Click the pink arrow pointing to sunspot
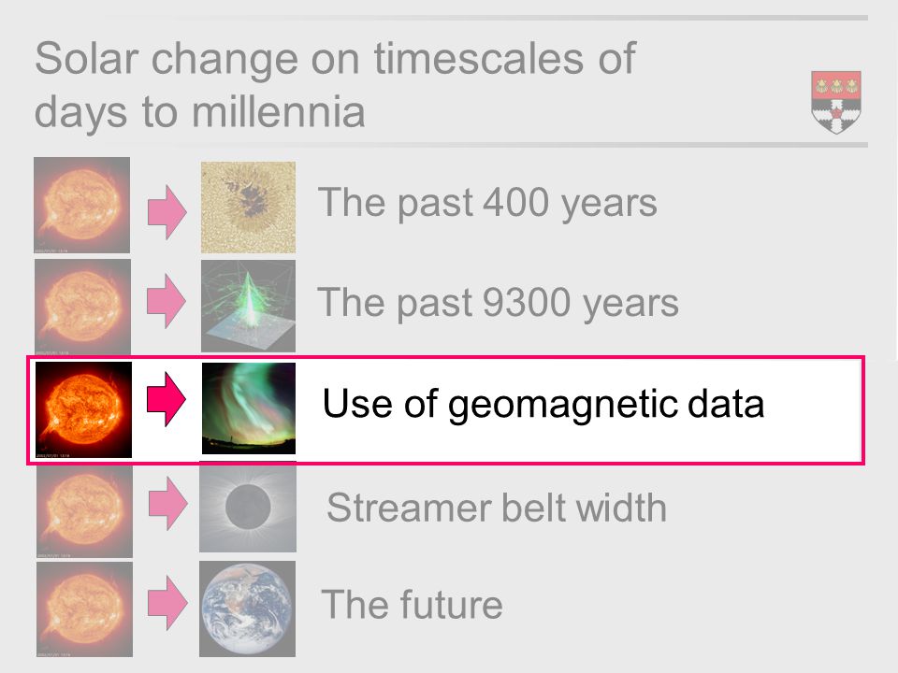898x673 pixels. [167, 212]
